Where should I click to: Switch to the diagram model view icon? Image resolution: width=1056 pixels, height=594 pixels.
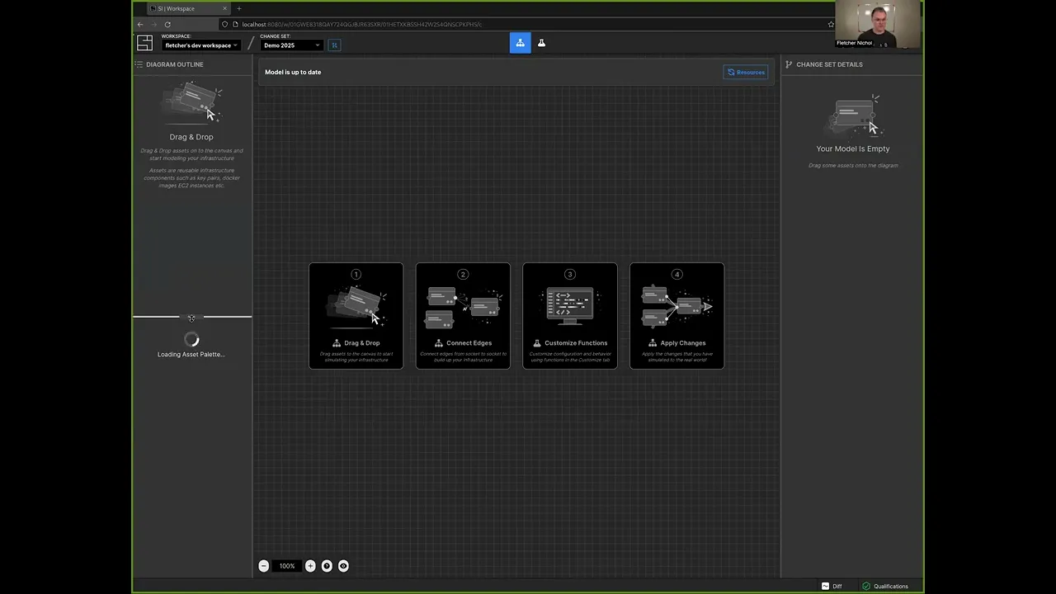[x=520, y=43]
